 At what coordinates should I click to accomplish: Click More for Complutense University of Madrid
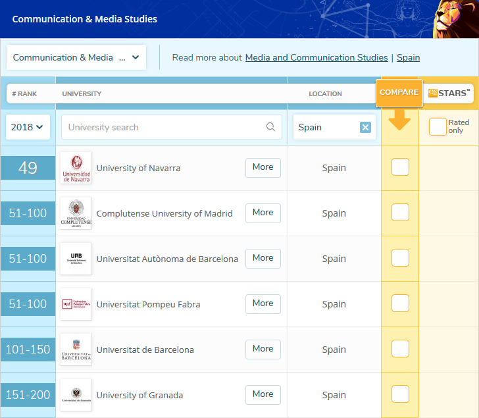pyautogui.click(x=263, y=213)
